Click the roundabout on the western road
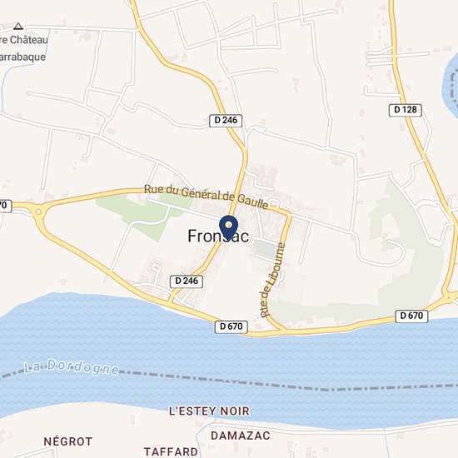Image resolution: width=458 pixels, height=458 pixels. [38, 211]
